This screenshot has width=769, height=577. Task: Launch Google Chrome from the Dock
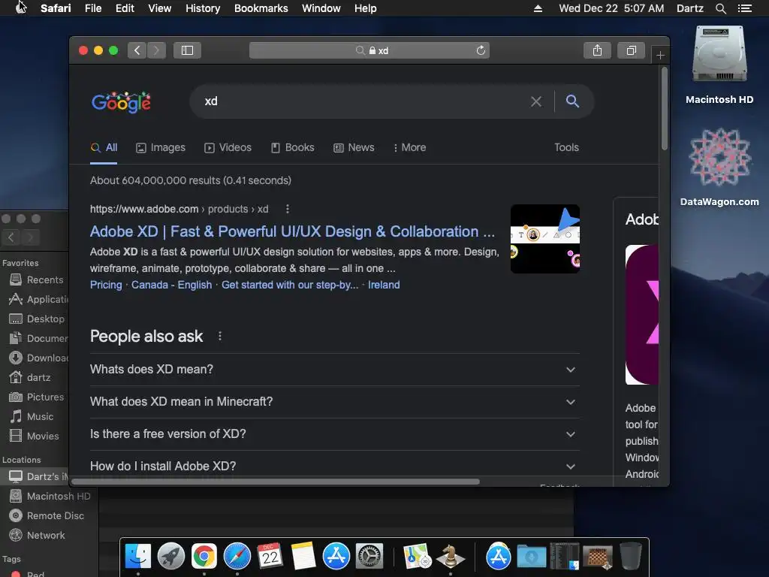(x=204, y=556)
